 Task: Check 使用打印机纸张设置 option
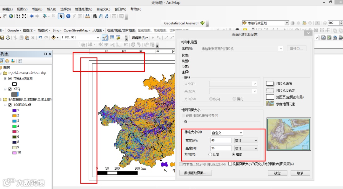pos(184,115)
